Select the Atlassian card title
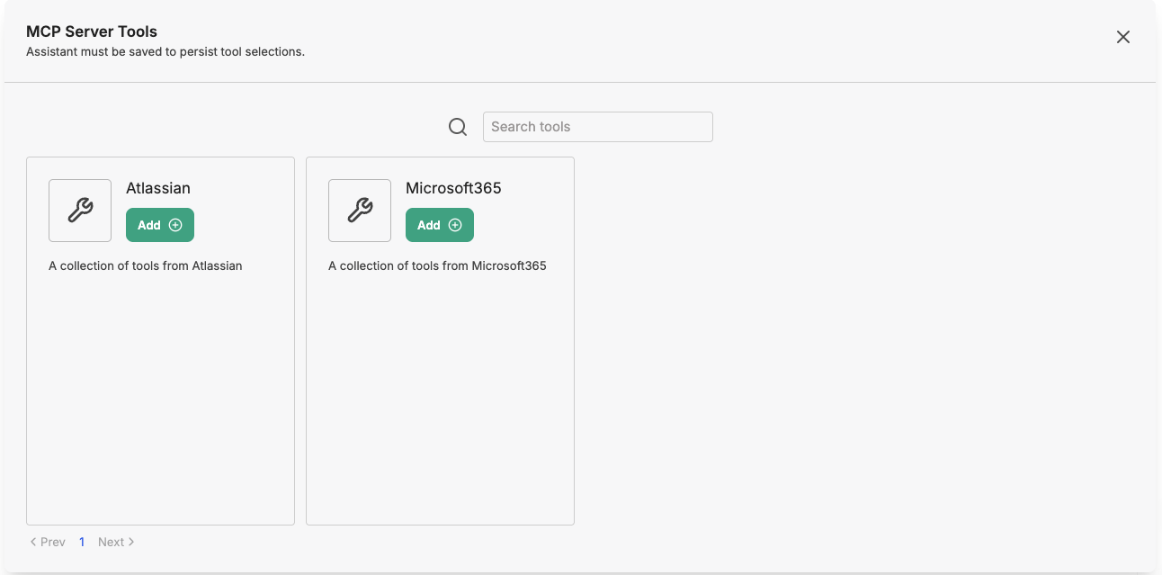 158,188
